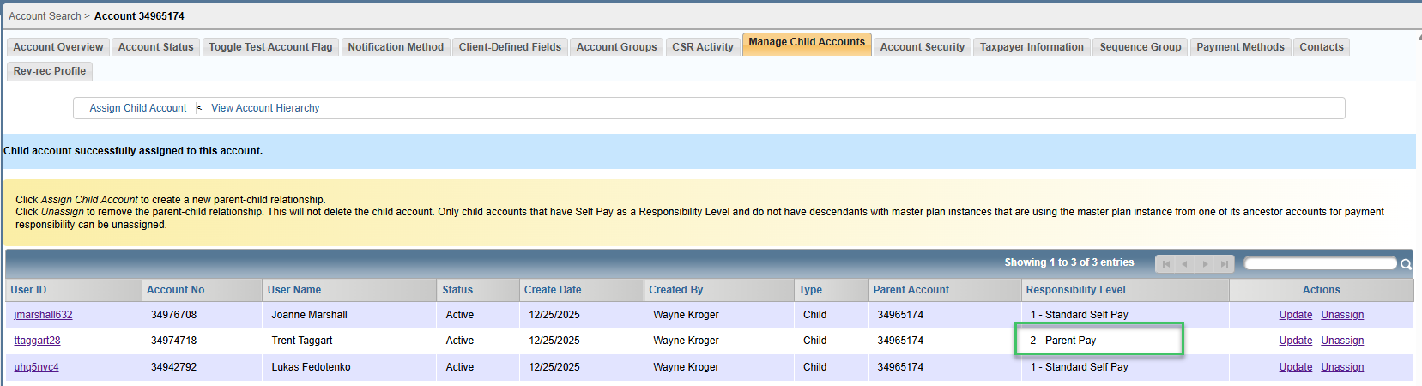Open the Account Overview tab
Viewport: 1422px width, 386px height.
pos(58,47)
